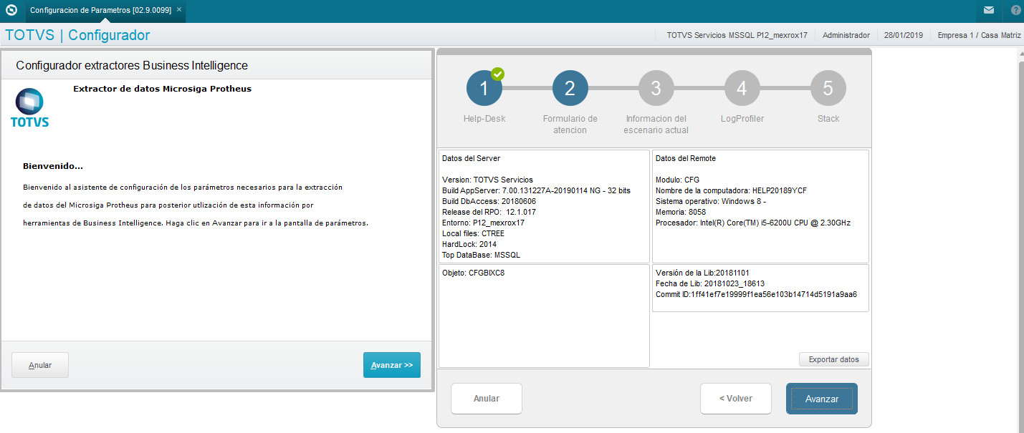Click the 28/01/2019 date in header

click(904, 35)
